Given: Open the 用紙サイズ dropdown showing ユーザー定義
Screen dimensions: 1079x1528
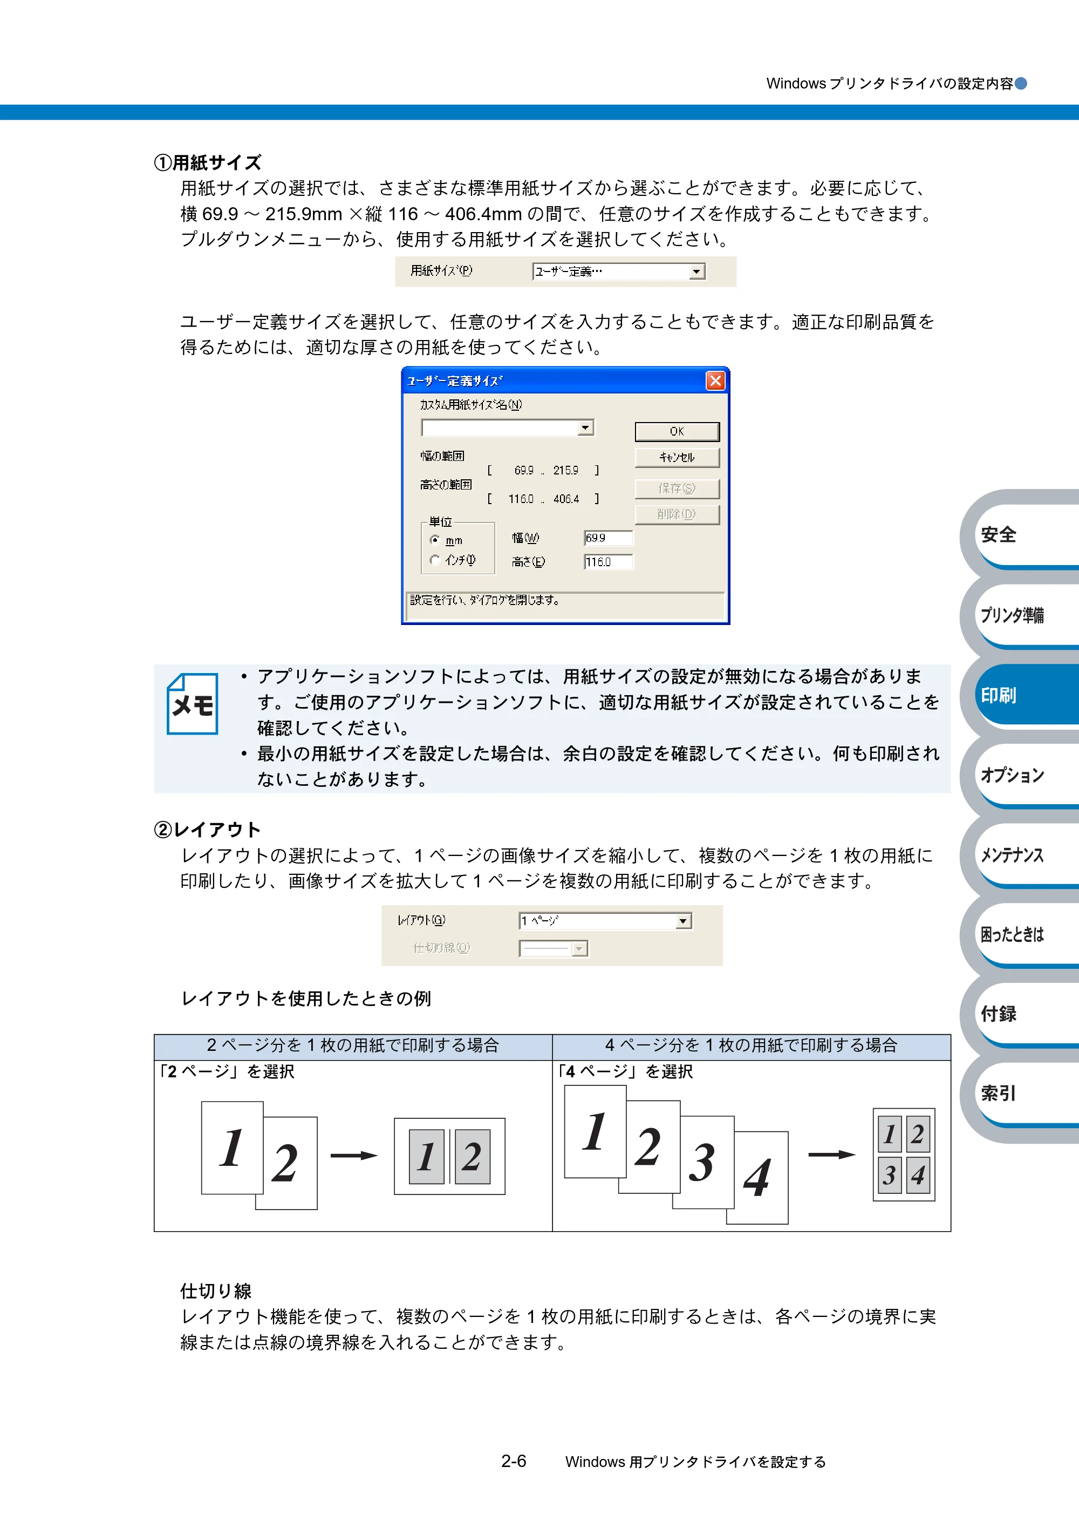Looking at the screenshot, I should 619,271.
